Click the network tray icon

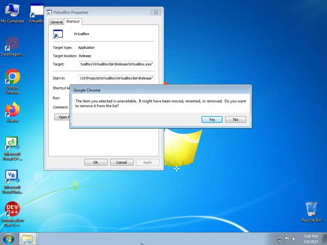pyautogui.click(x=279, y=239)
